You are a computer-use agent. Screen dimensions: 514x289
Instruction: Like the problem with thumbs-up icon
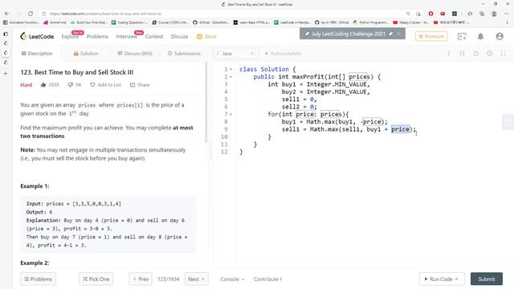coord(43,85)
